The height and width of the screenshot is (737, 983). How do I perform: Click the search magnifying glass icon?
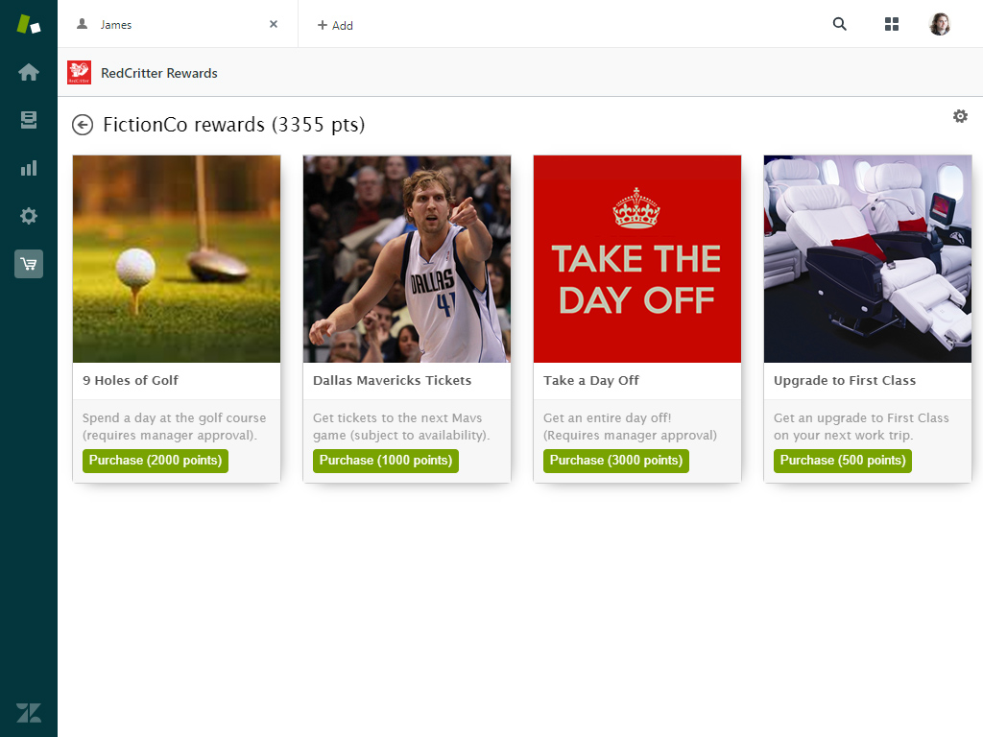(x=840, y=25)
